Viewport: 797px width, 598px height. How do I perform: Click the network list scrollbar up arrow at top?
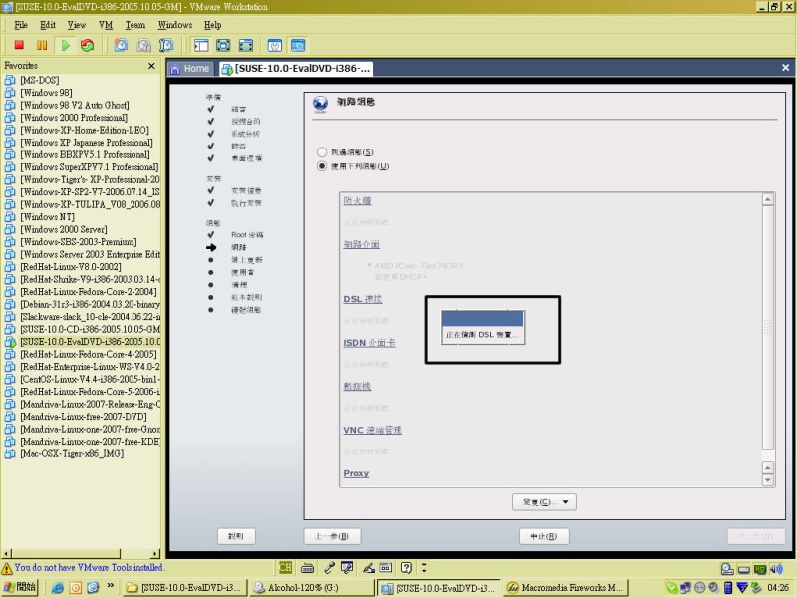pos(768,199)
